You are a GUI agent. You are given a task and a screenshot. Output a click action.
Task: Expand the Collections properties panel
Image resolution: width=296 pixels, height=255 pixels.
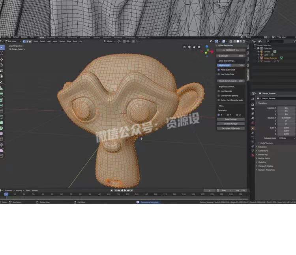point(263,151)
